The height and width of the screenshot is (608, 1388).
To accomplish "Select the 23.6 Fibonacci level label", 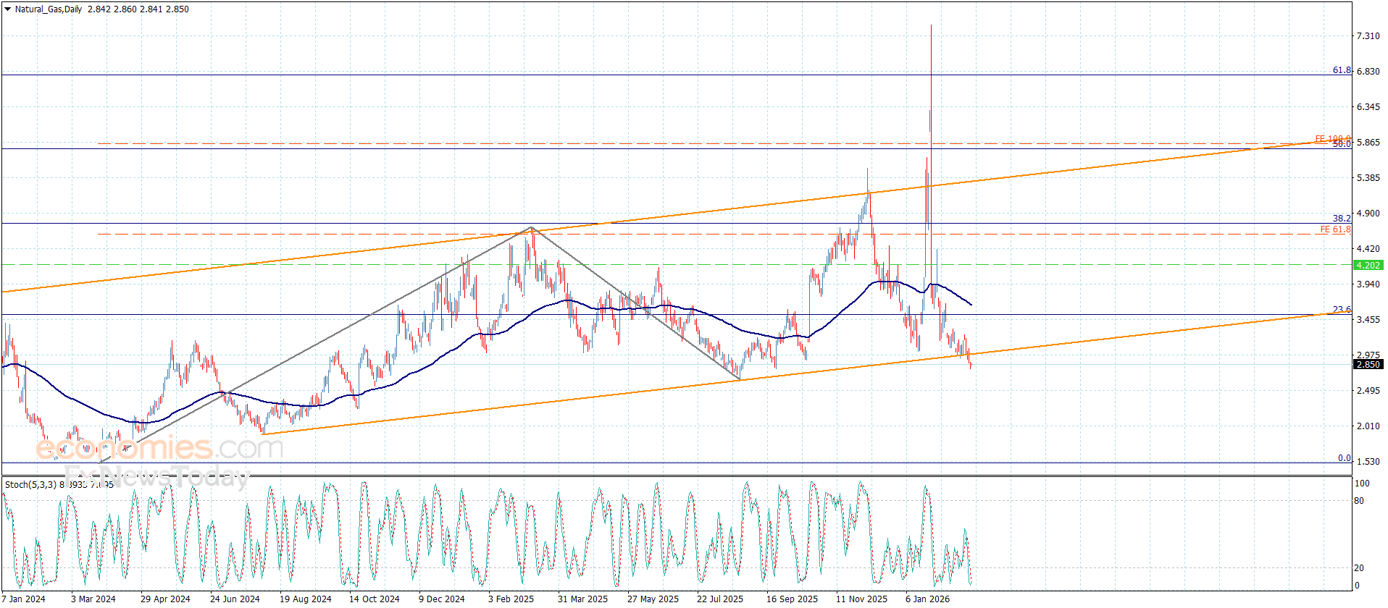I will [x=1342, y=309].
